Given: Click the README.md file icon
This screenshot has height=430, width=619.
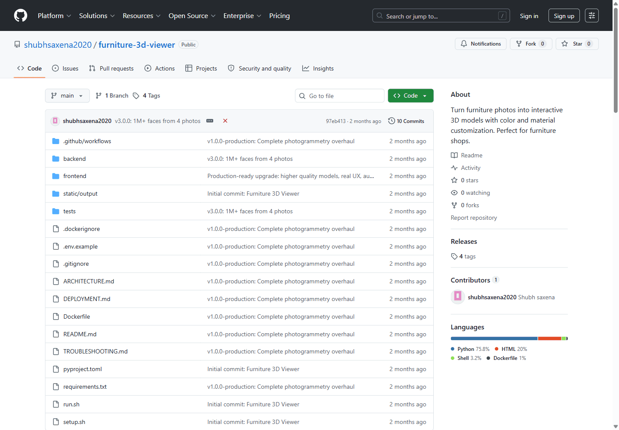Looking at the screenshot, I should (x=55, y=334).
